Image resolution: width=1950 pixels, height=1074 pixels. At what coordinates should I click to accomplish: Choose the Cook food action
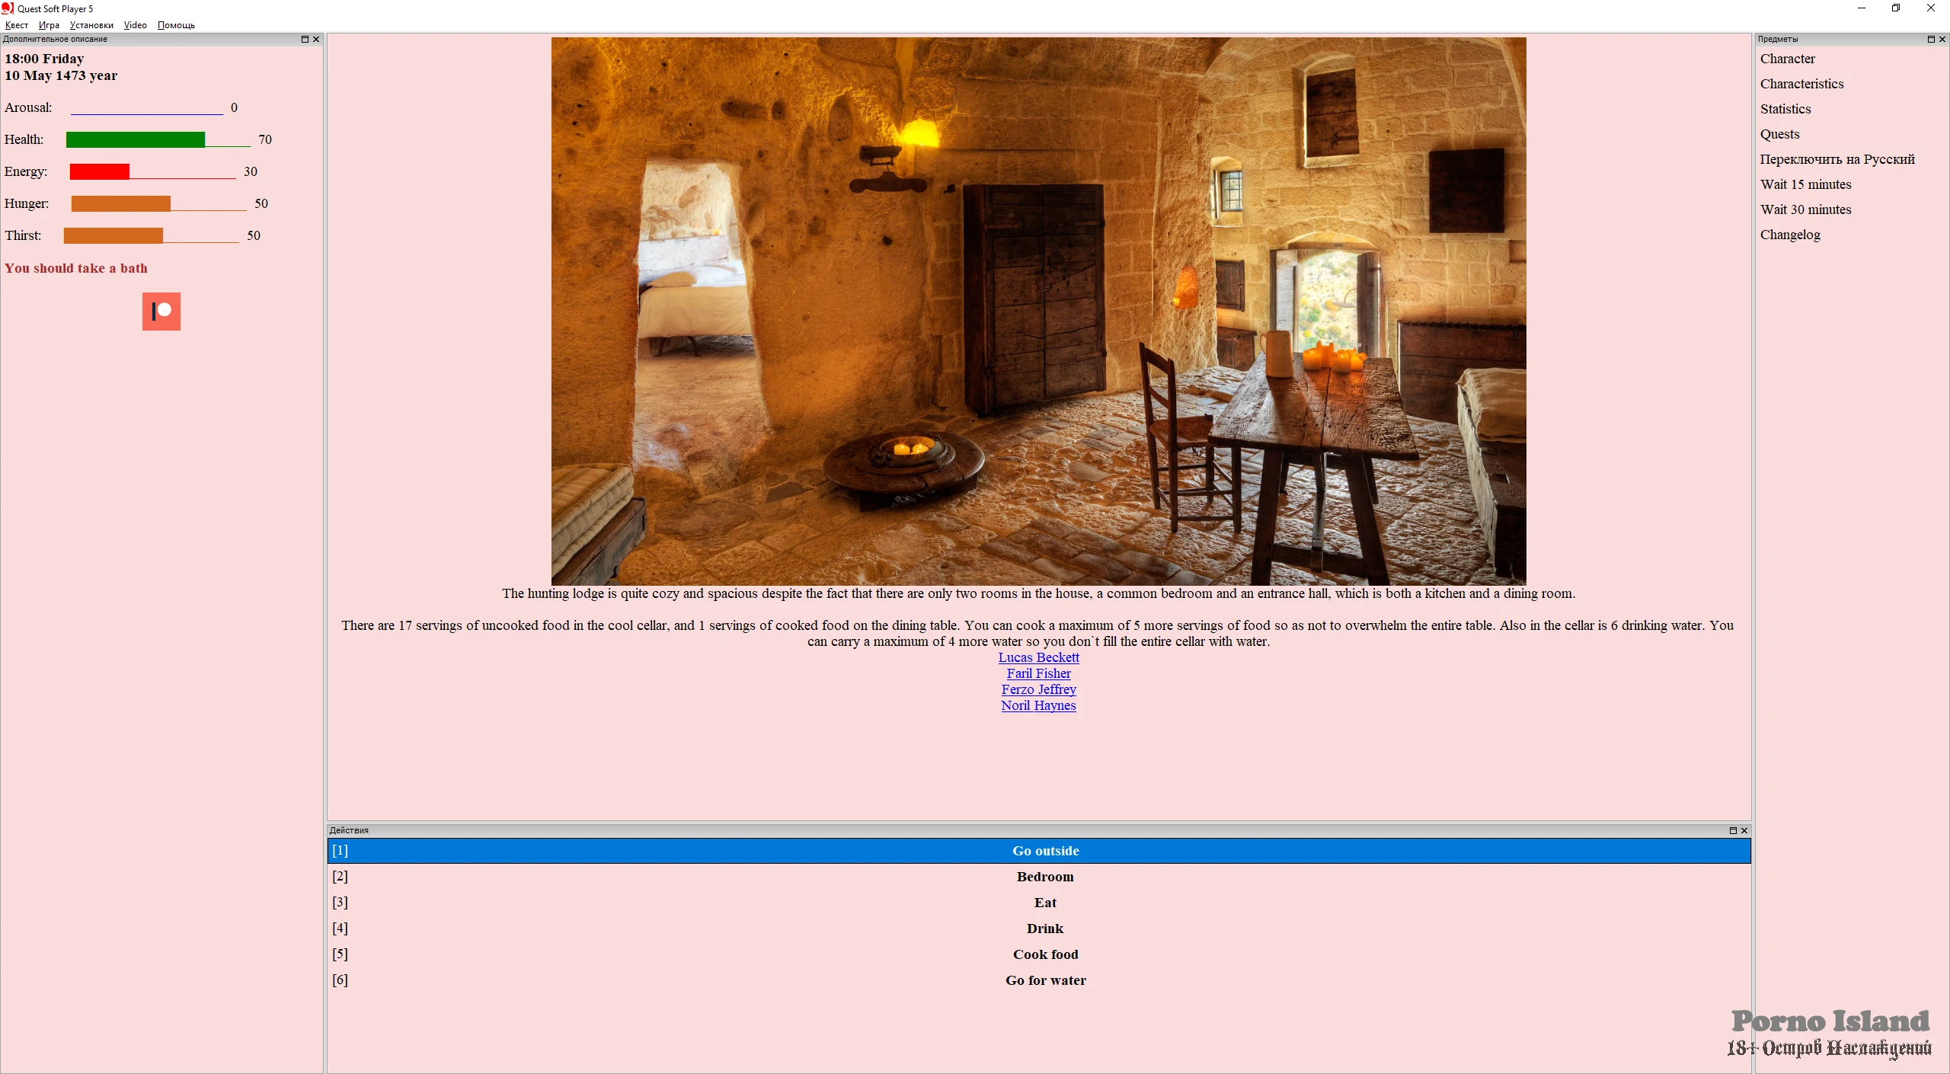(1045, 954)
